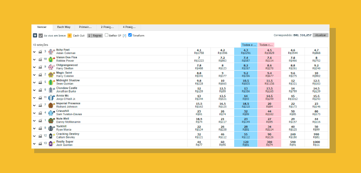361x173 pixels.
Task: Lay Really Super at 300
Action: point(269,143)
